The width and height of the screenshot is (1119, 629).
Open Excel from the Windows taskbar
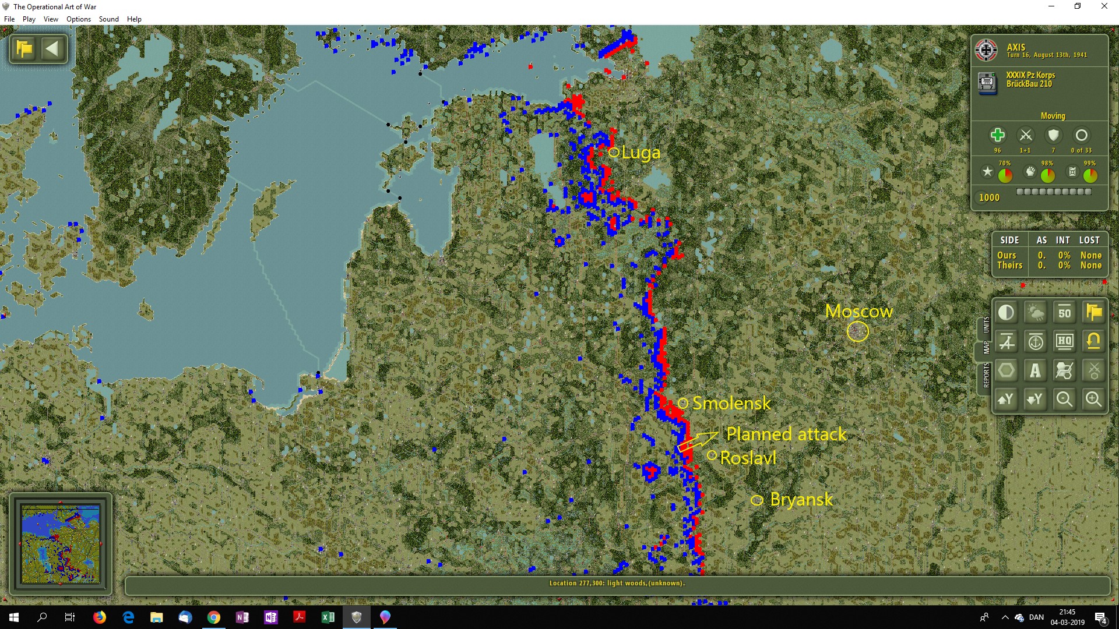pyautogui.click(x=328, y=617)
